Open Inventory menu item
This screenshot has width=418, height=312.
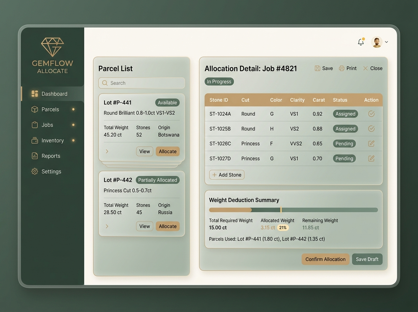[x=52, y=140]
